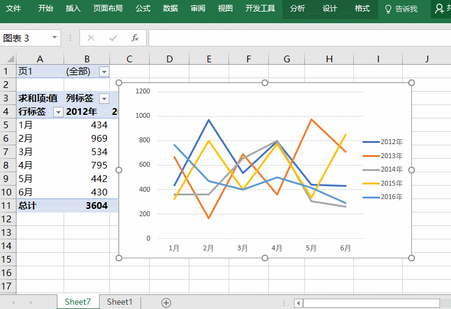This screenshot has height=309, width=451.
Task: Click the select-all corner triangle
Action: pyautogui.click(x=10, y=59)
